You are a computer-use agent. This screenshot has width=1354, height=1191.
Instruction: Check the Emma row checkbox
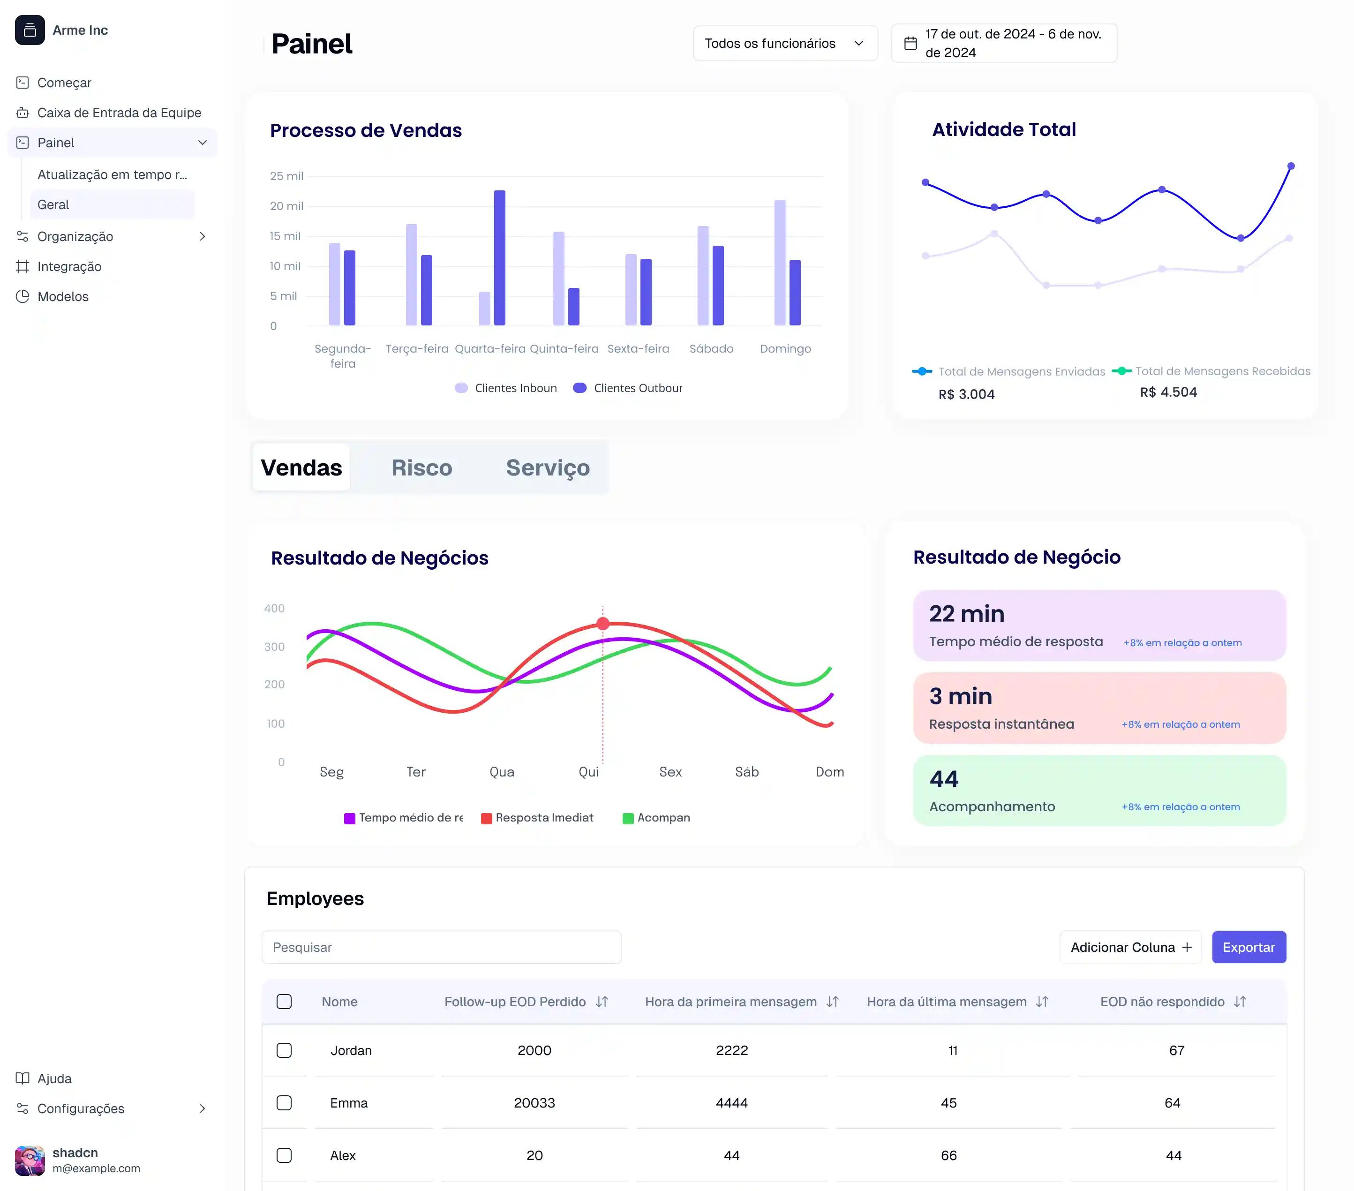[x=284, y=1102]
